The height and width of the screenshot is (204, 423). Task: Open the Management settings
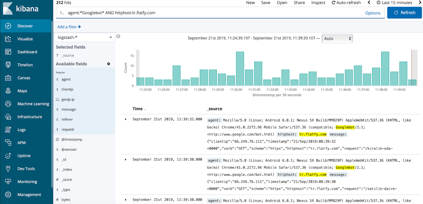(26, 195)
